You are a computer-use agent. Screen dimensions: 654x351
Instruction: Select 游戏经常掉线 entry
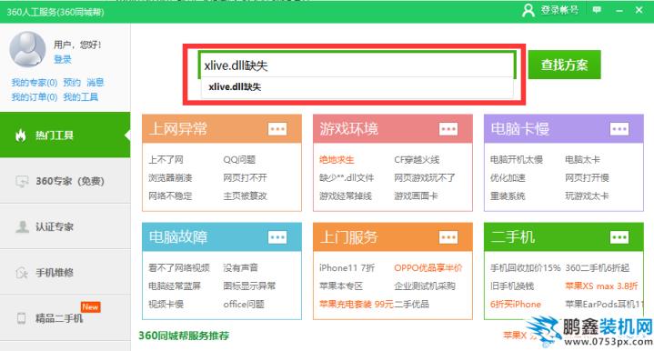coord(346,196)
